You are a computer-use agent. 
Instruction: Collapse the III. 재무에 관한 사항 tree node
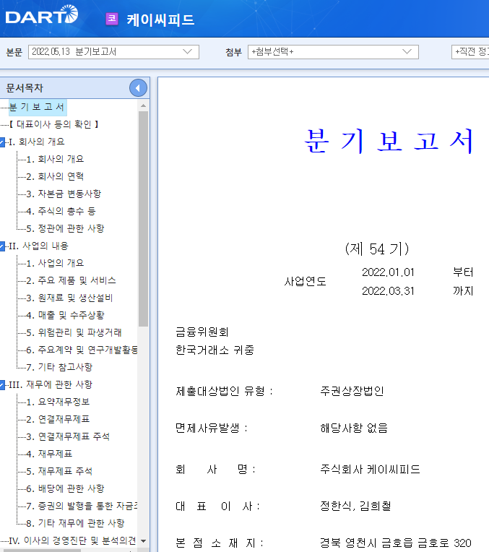click(2, 385)
